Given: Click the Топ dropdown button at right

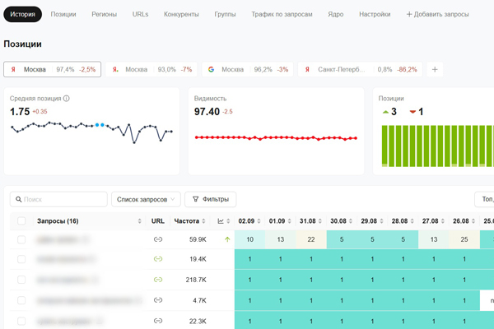Looking at the screenshot, I should (x=485, y=199).
